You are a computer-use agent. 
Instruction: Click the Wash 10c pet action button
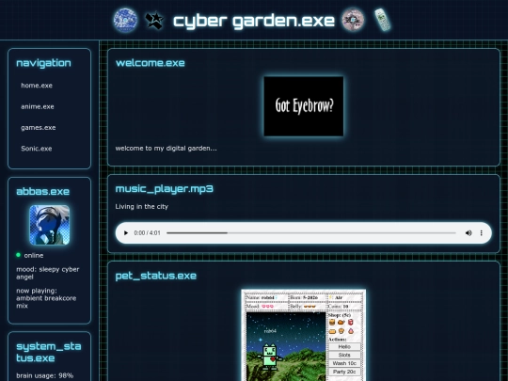click(344, 363)
